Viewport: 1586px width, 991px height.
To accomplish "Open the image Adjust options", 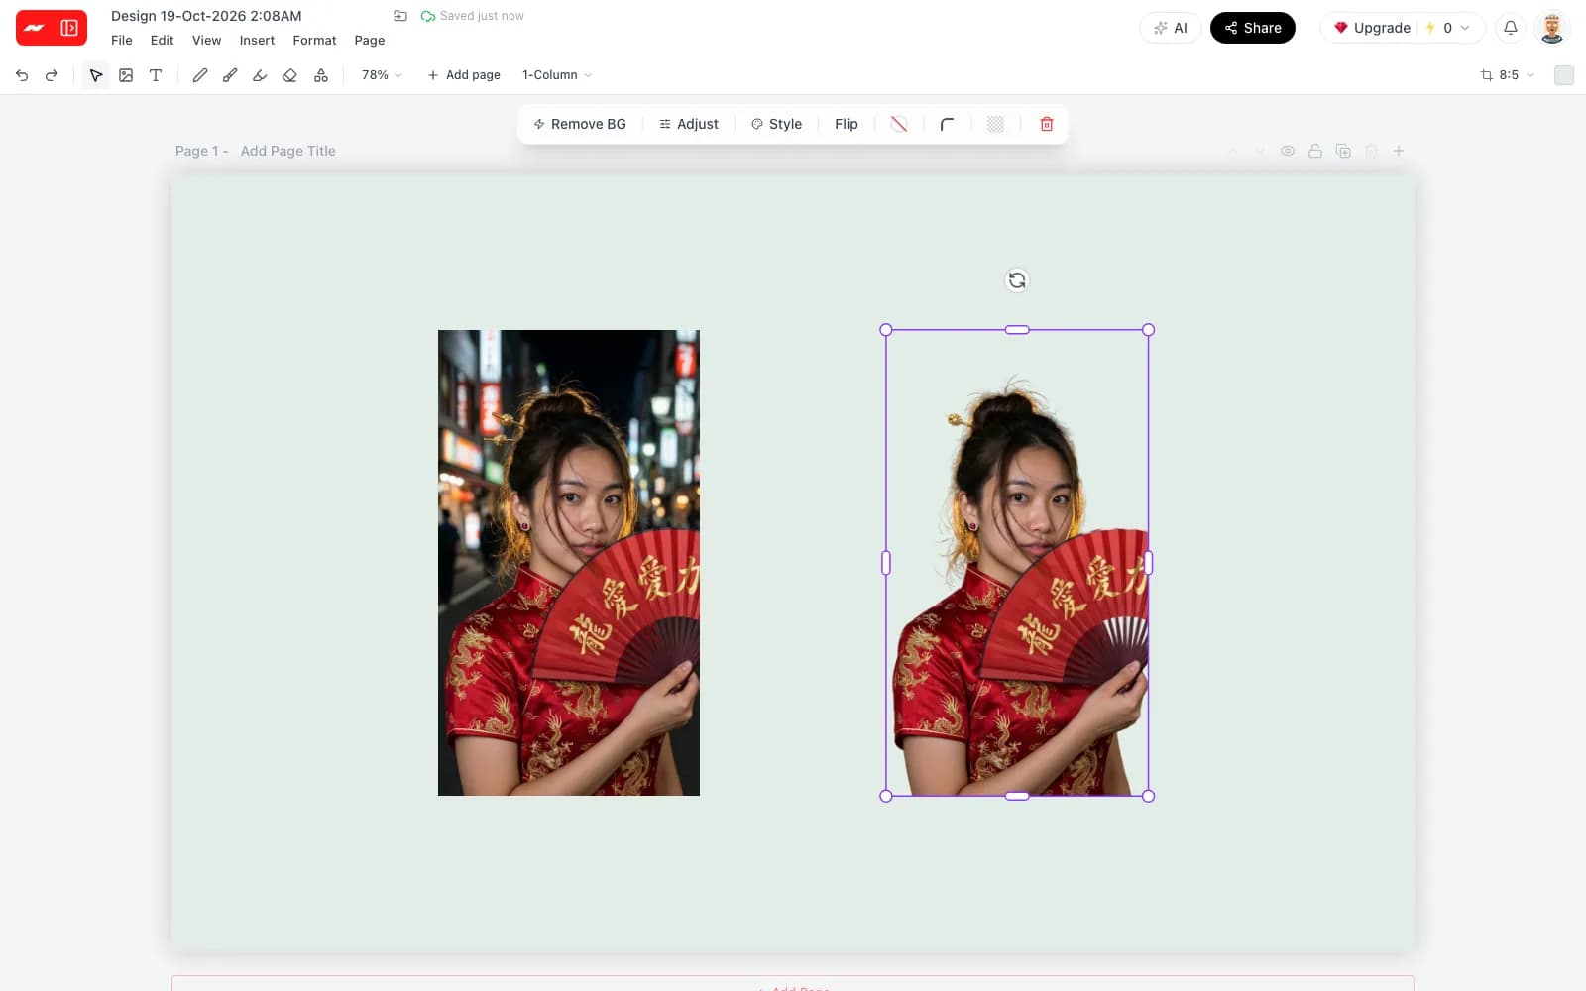I will (x=689, y=124).
